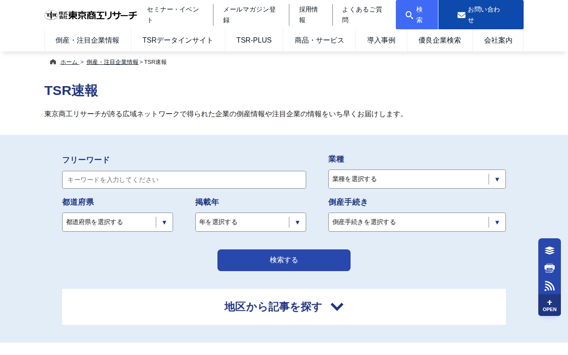Go to the TSR-PLUS navigation tab
This screenshot has width=568, height=355.
click(x=254, y=40)
